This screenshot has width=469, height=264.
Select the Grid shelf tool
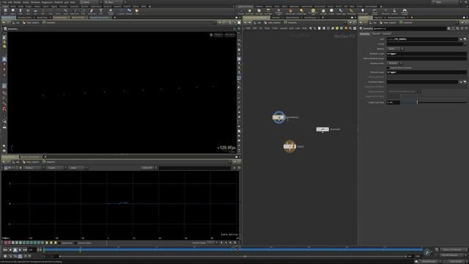click(x=35, y=12)
